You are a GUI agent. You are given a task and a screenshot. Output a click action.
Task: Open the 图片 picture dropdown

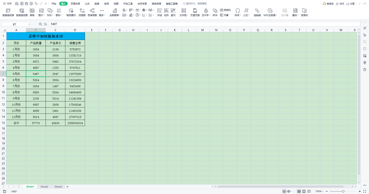(42, 15)
